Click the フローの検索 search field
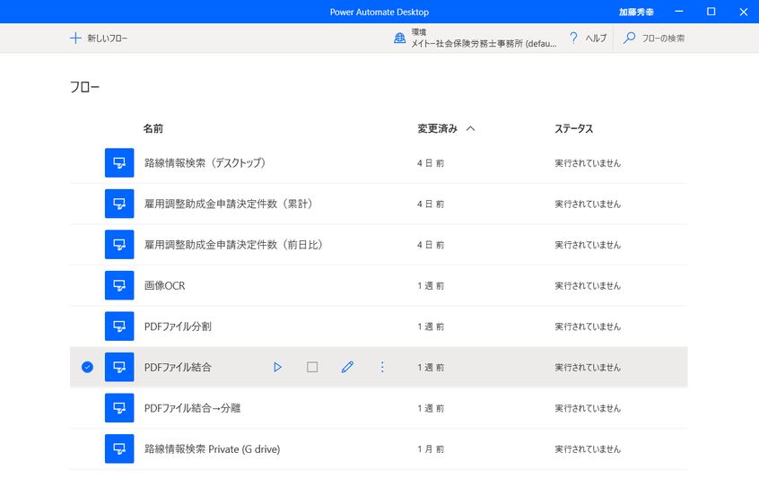Image resolution: width=759 pixels, height=496 pixels. click(663, 39)
